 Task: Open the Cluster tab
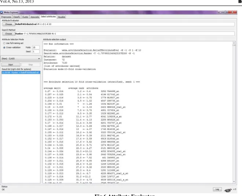pos(25,17)
